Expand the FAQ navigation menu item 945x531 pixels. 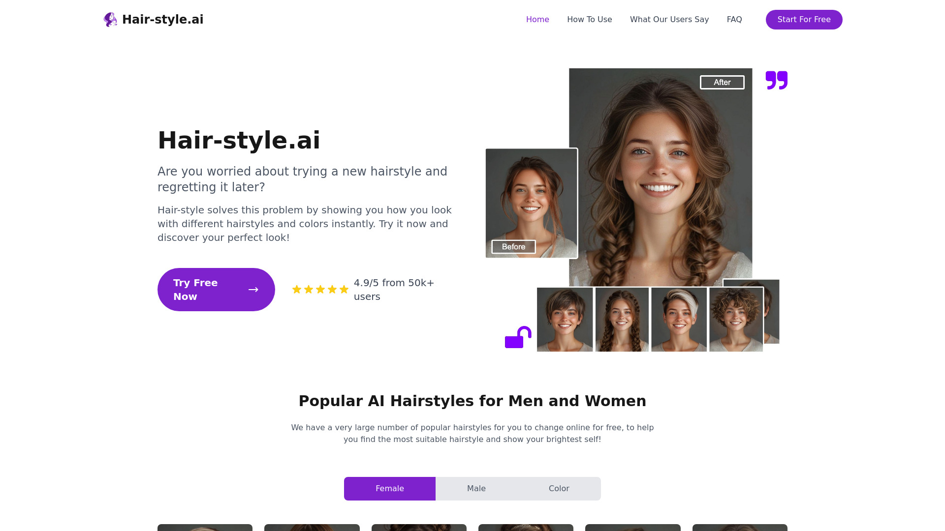pos(734,20)
